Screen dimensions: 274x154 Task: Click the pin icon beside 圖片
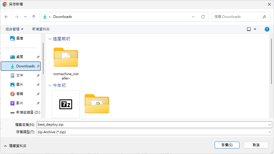[x=38, y=85]
